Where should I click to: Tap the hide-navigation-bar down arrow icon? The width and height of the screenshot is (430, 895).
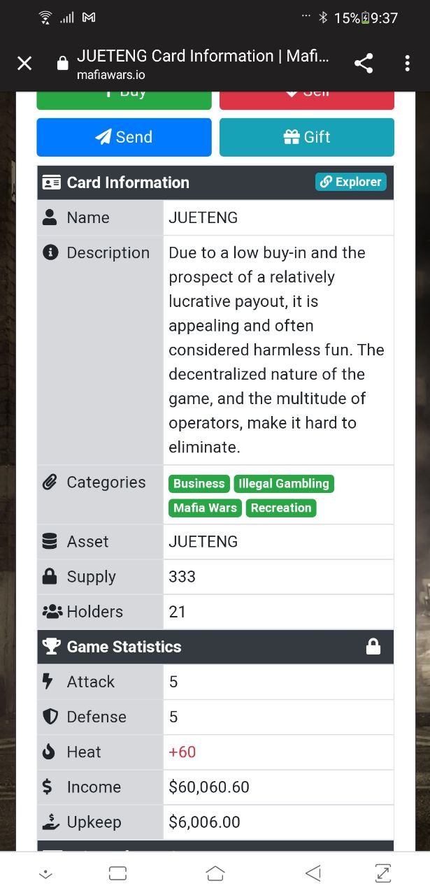45,873
